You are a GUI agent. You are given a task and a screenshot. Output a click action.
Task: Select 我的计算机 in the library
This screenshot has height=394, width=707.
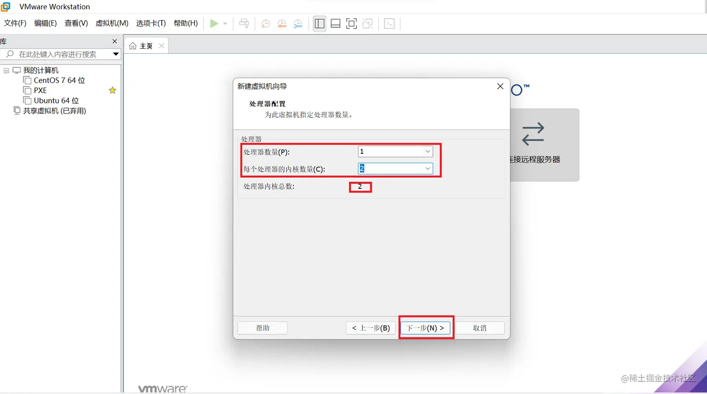click(41, 71)
